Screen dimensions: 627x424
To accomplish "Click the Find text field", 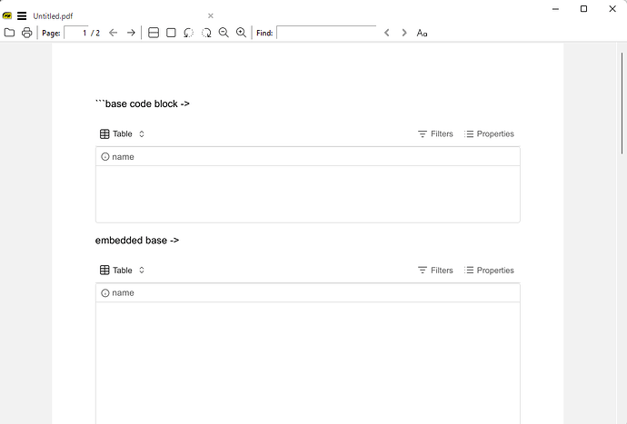I will point(325,33).
